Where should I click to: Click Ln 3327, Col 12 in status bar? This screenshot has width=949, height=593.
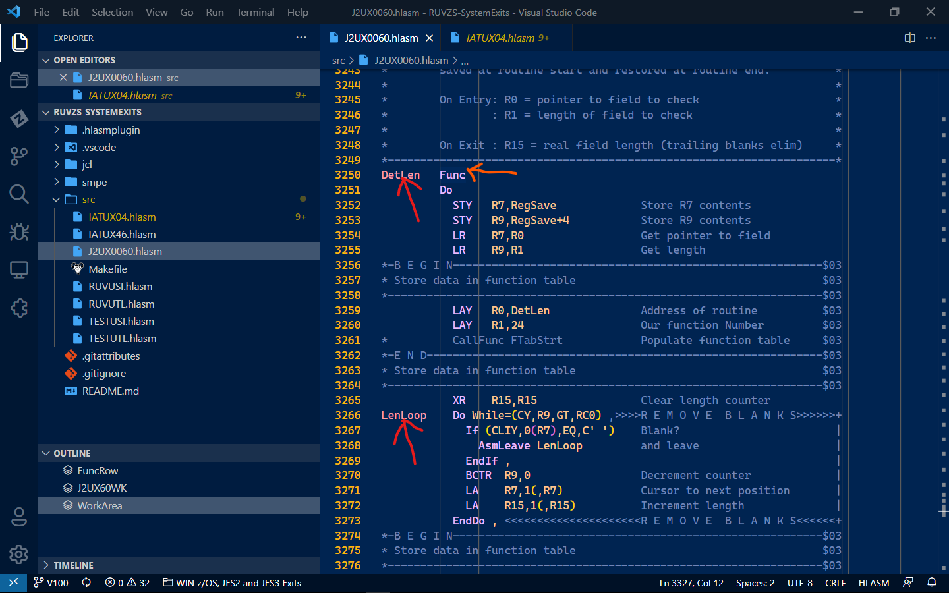tap(691, 583)
